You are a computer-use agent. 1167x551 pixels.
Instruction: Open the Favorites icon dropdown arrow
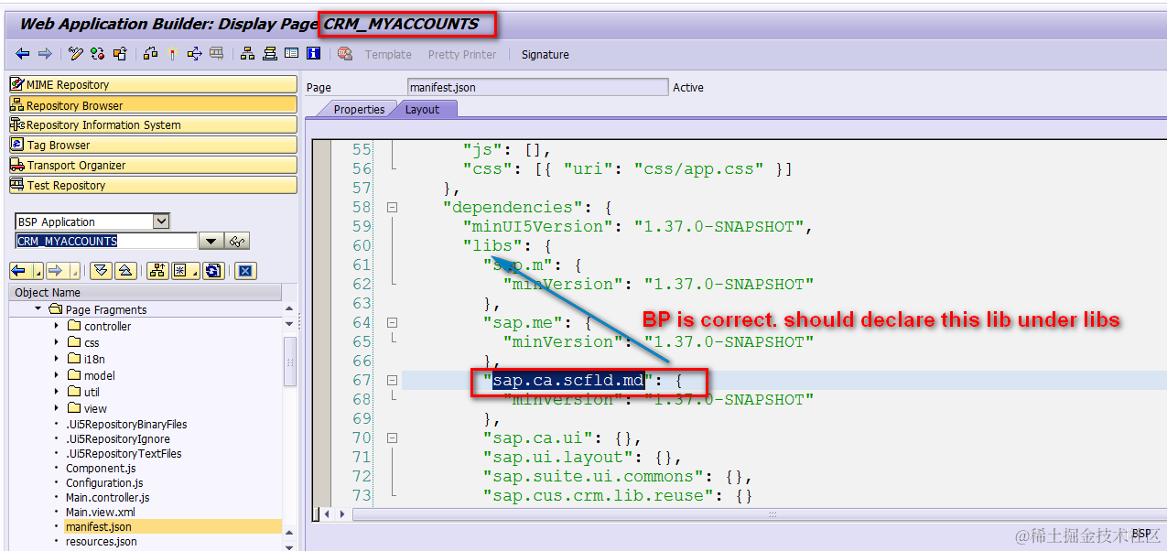click(195, 271)
